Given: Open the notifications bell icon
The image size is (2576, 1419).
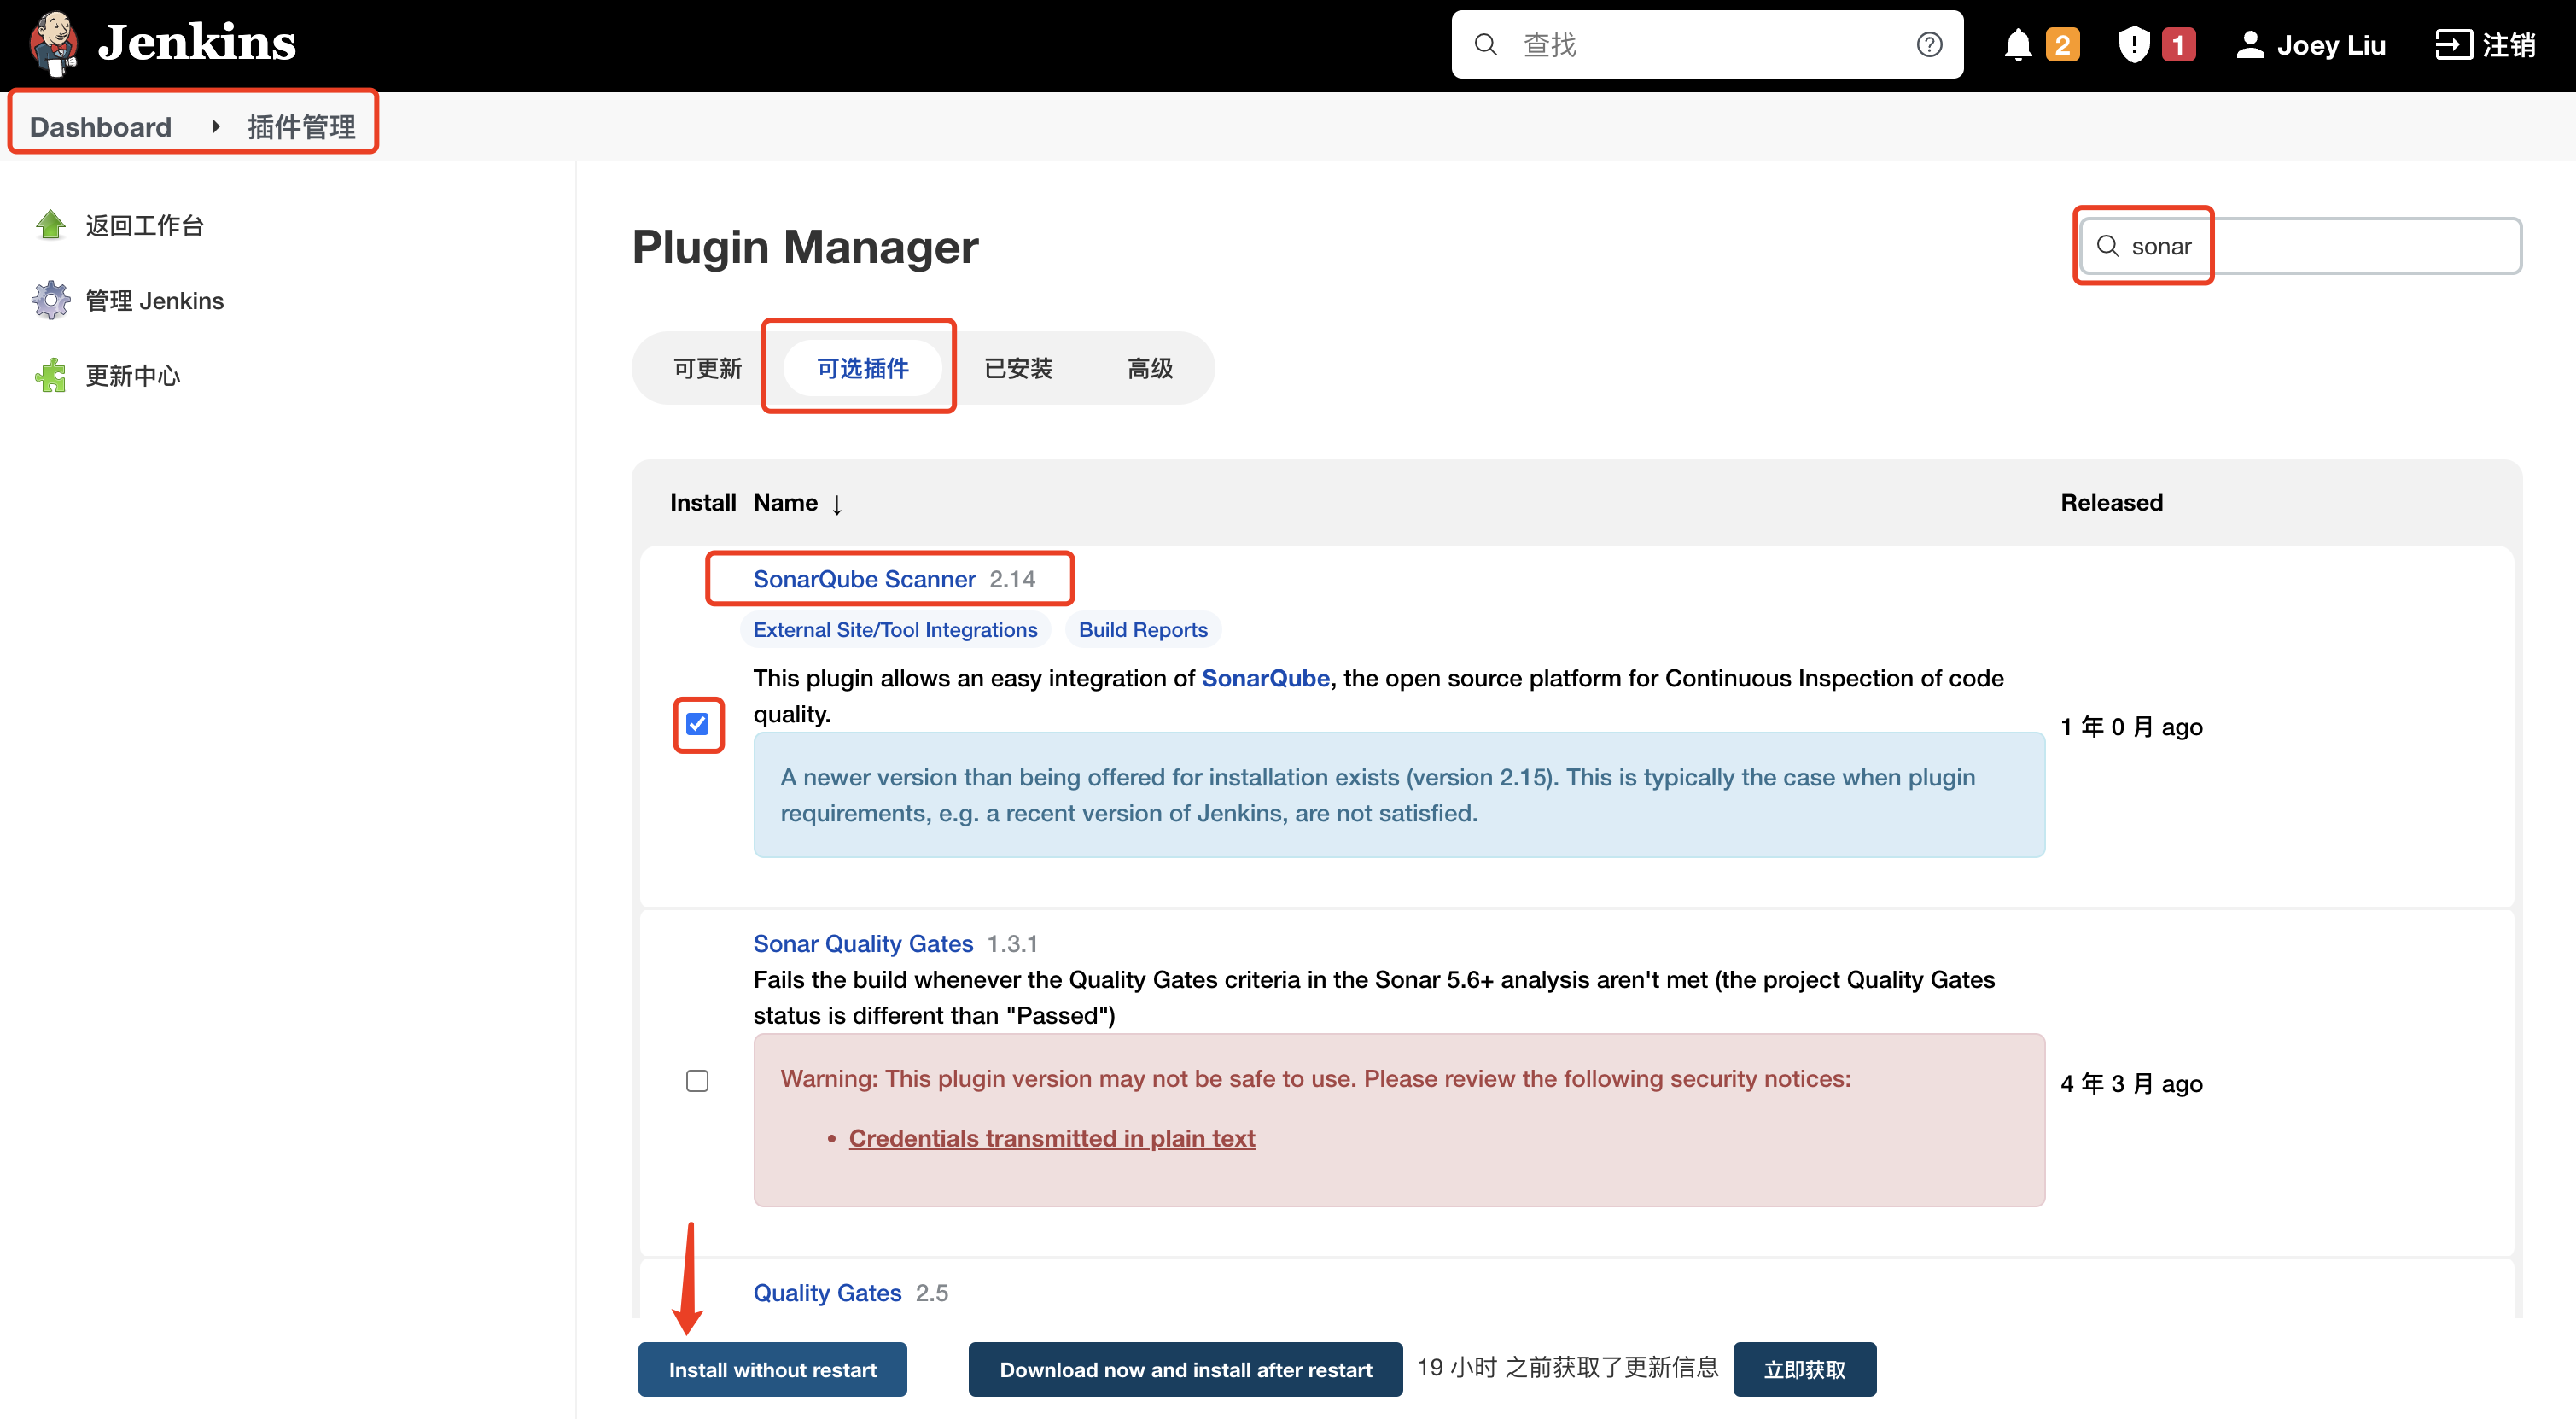Looking at the screenshot, I should (2018, 45).
